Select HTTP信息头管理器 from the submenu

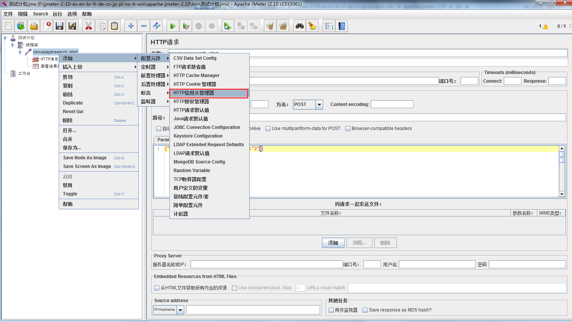tap(209, 93)
